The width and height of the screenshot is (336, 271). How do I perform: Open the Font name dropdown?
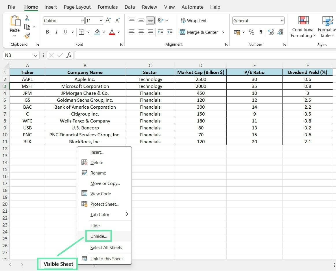point(82,21)
